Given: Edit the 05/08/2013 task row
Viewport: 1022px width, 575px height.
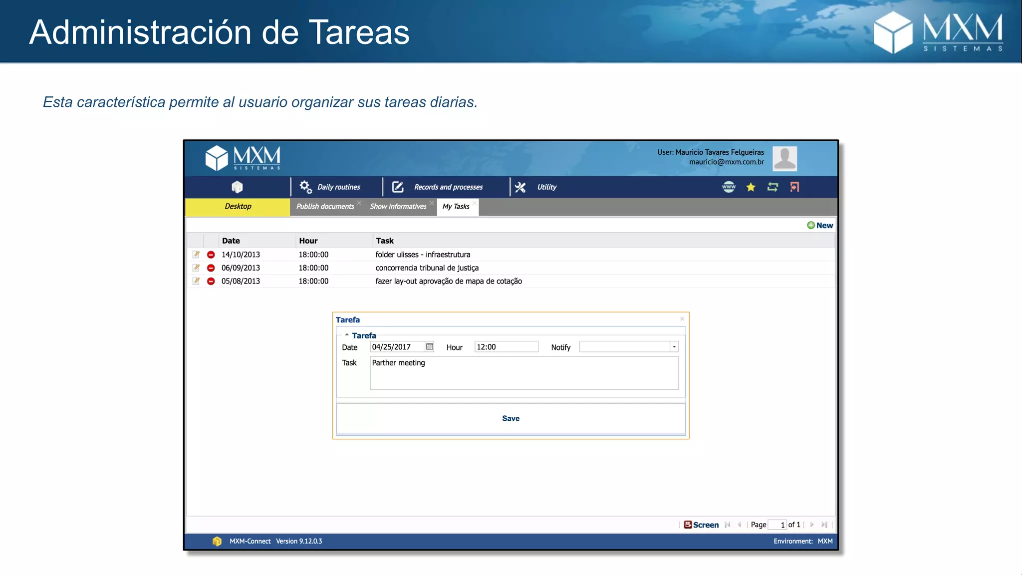Looking at the screenshot, I should tap(196, 281).
